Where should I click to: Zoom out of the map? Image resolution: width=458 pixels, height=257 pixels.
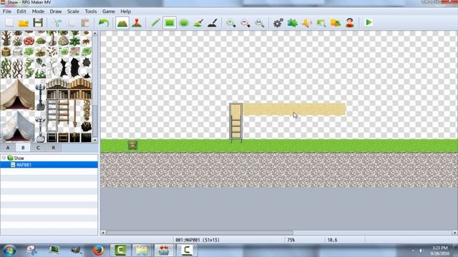tap(245, 23)
